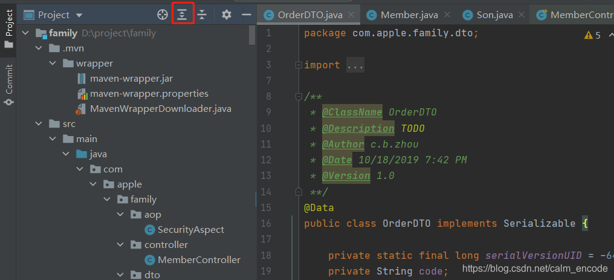Image resolution: width=614 pixels, height=280 pixels.
Task: Click the SecurityAspect class icon
Action: [x=149, y=230]
